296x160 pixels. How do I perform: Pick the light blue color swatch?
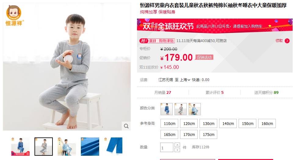[195, 109]
